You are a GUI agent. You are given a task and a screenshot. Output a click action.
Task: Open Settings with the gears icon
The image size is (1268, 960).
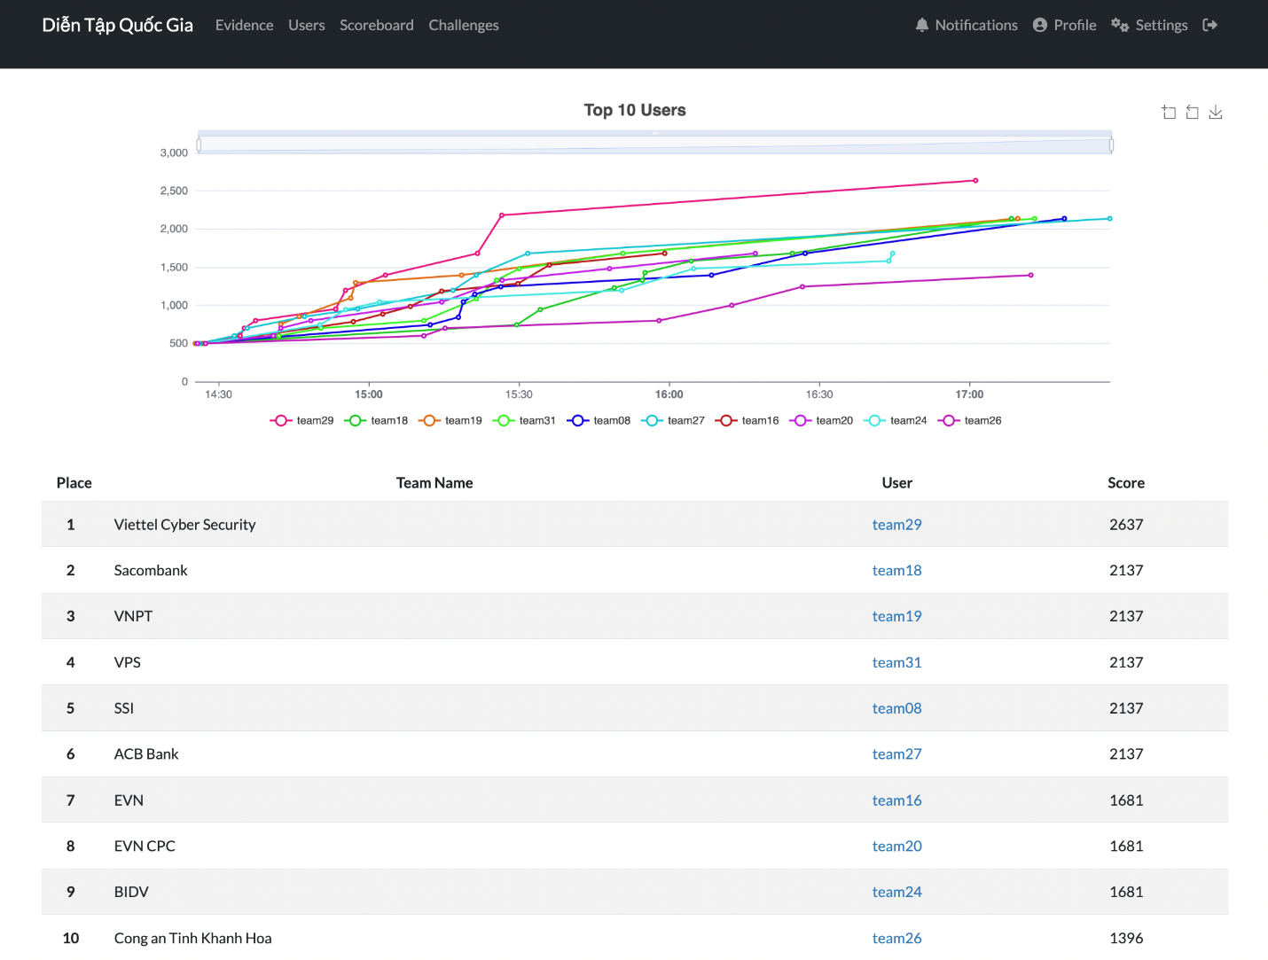click(x=1149, y=25)
